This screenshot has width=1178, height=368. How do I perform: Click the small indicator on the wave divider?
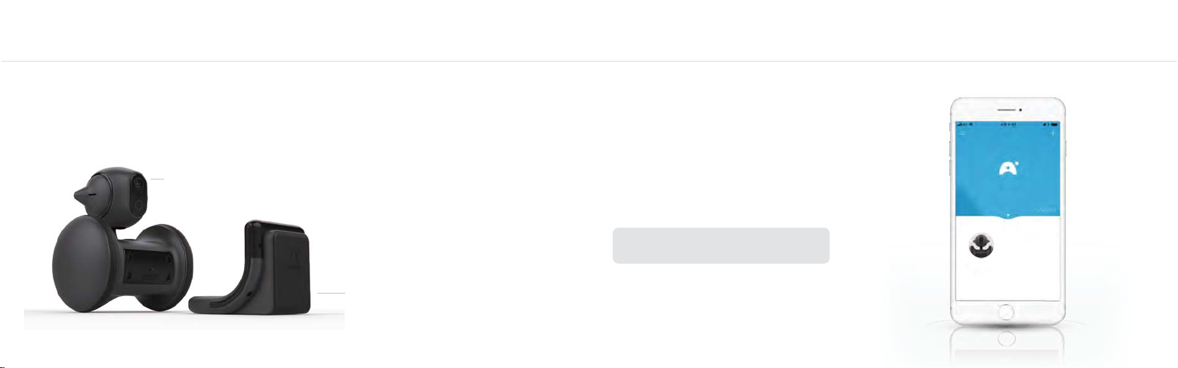tap(1008, 214)
